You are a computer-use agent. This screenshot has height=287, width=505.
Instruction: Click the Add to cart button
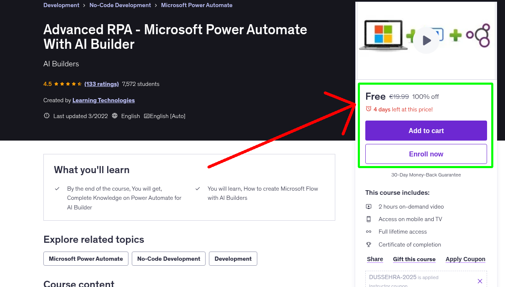[x=426, y=131]
